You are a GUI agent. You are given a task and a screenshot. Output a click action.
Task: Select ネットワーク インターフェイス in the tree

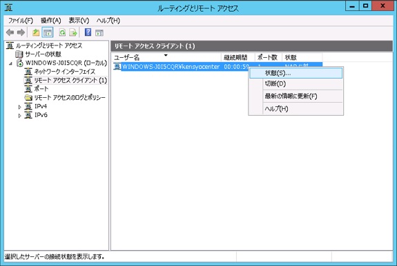[65, 72]
